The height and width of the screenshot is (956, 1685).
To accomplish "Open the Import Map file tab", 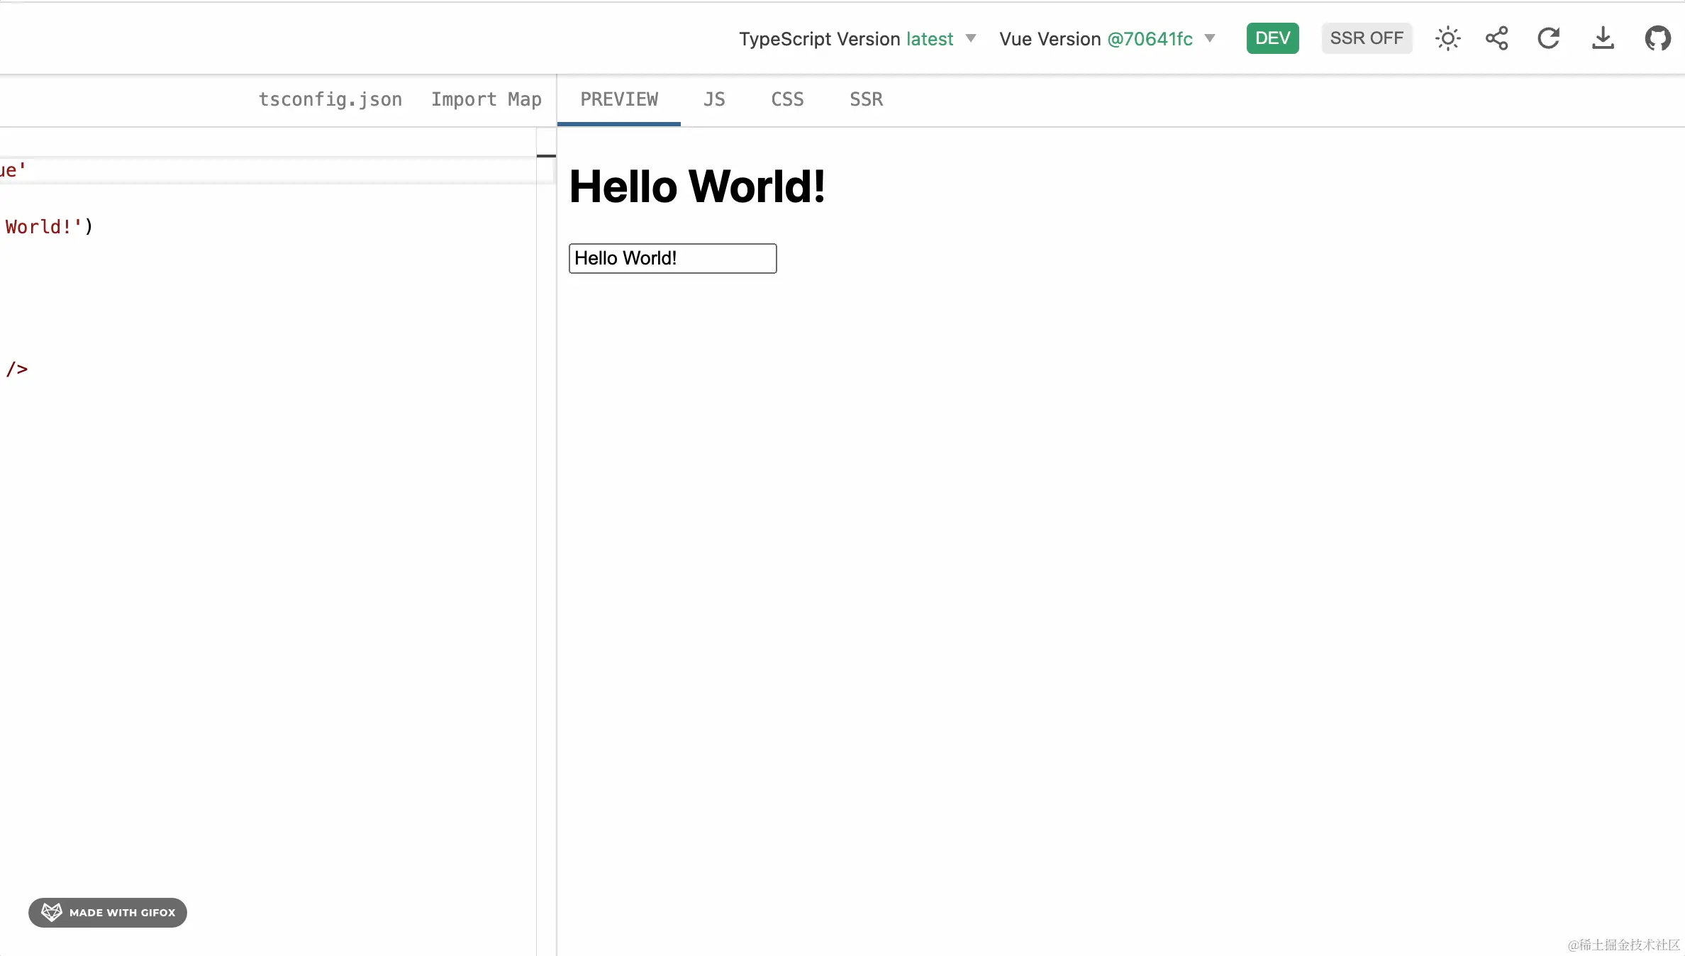I will coord(486,99).
